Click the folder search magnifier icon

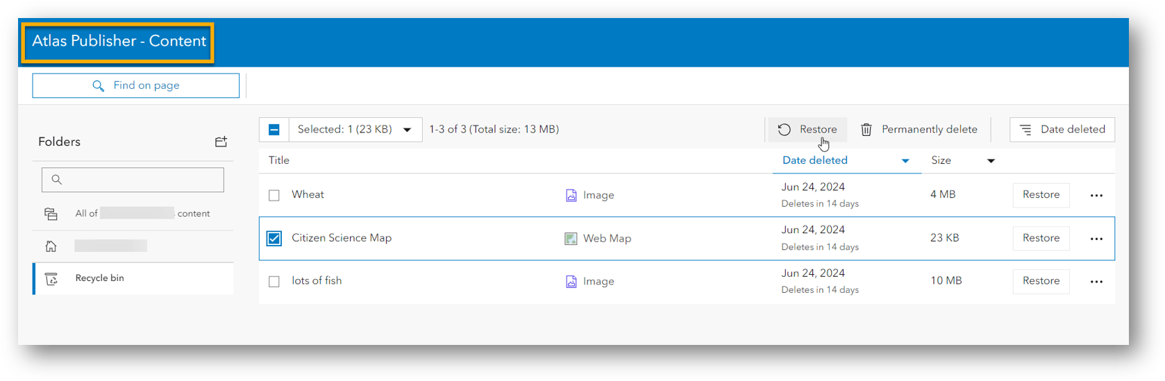57,180
